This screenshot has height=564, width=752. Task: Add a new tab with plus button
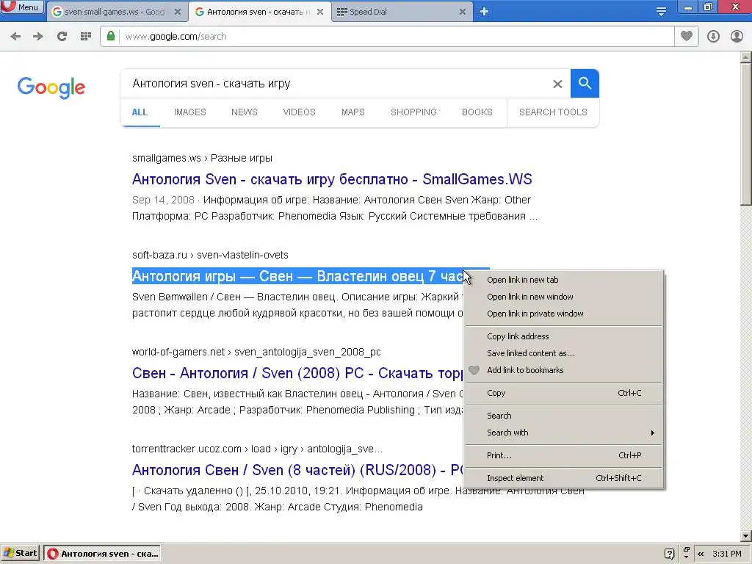(x=484, y=12)
